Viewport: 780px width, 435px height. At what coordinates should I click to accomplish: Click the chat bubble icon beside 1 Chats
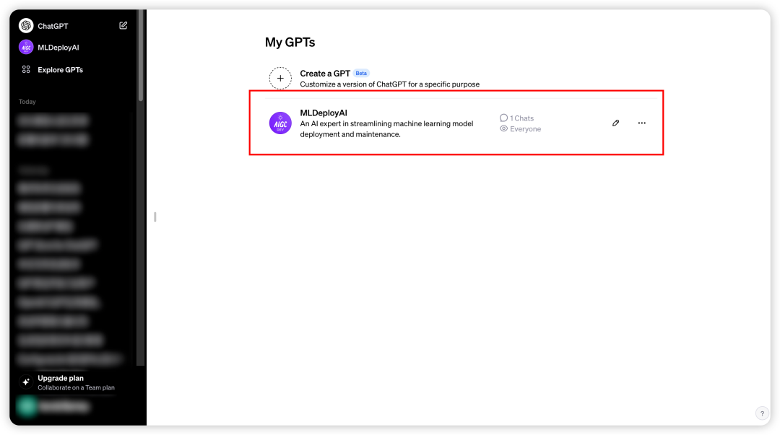503,118
